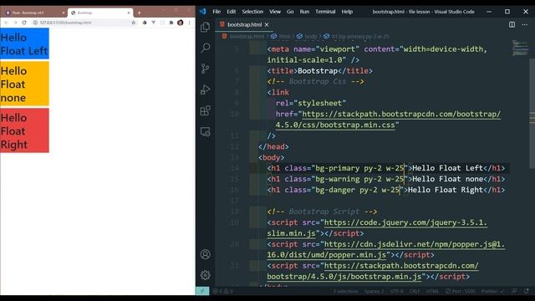This screenshot has height=301, width=535.
Task: Click the blue Hello Float Left box
Action: point(24,43)
